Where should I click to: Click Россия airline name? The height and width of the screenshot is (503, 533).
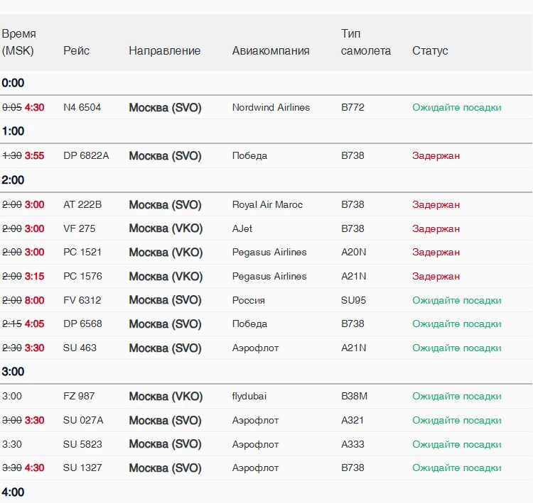(x=249, y=300)
